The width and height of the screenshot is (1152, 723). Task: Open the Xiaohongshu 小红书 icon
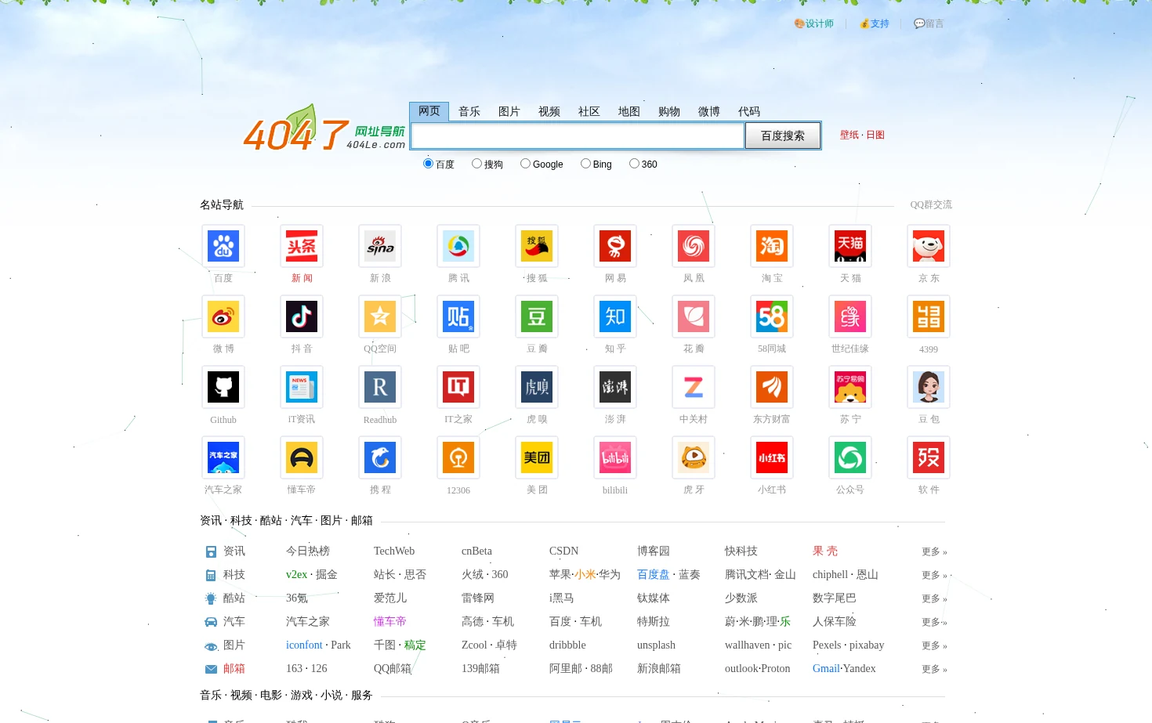[772, 457]
